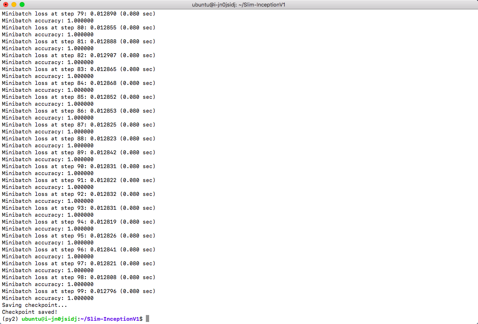Viewport: 478px width, 324px height.
Task: Click the loss value 0.012907 at step 82
Action: 103,55
